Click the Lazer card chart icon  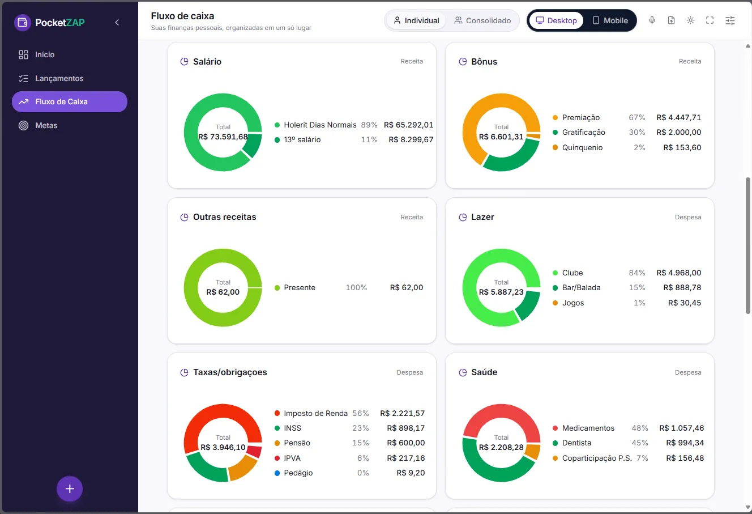[x=463, y=217]
